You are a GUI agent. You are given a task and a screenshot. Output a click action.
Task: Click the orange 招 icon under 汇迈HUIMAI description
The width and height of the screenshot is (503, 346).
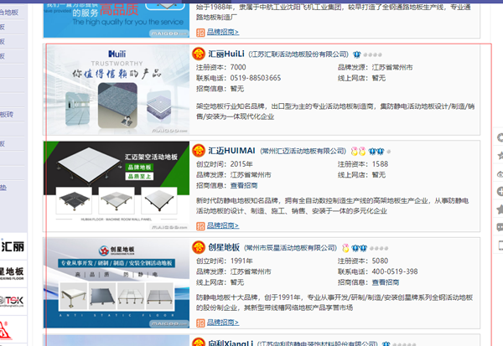200,225
